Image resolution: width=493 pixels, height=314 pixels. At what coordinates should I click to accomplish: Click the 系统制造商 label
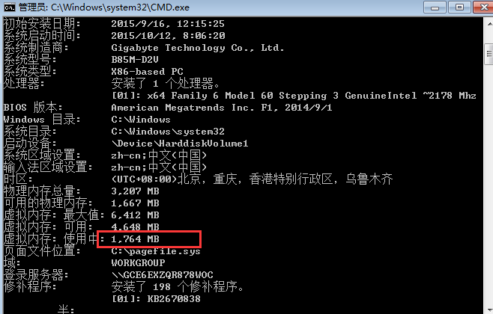click(x=35, y=48)
